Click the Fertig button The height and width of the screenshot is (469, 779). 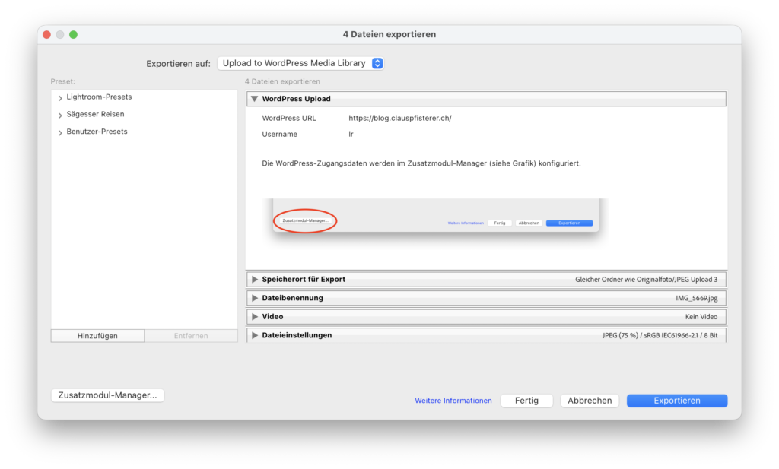coord(526,401)
